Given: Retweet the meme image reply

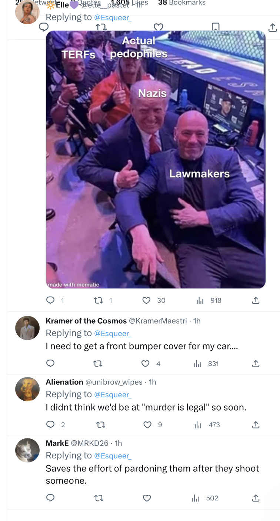Looking at the screenshot, I should point(98,300).
